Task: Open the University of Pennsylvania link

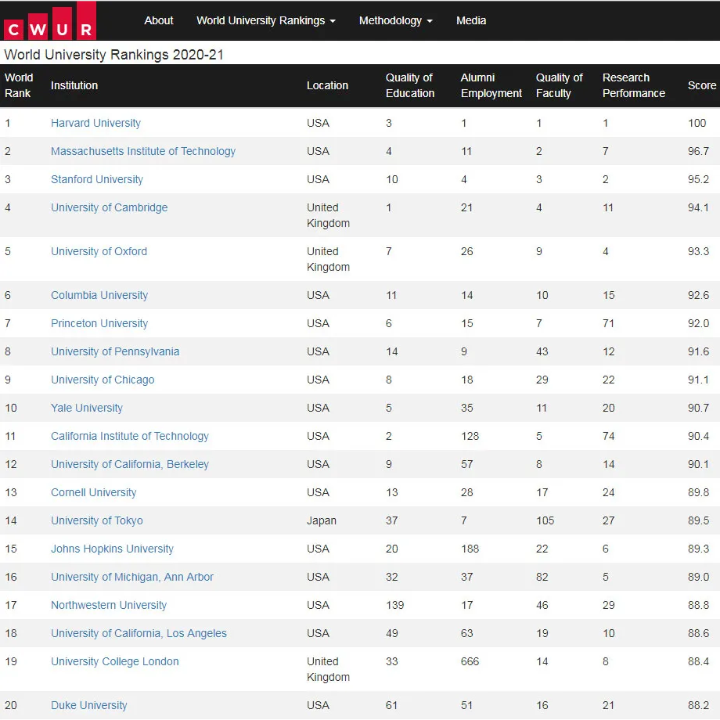Action: pos(115,351)
